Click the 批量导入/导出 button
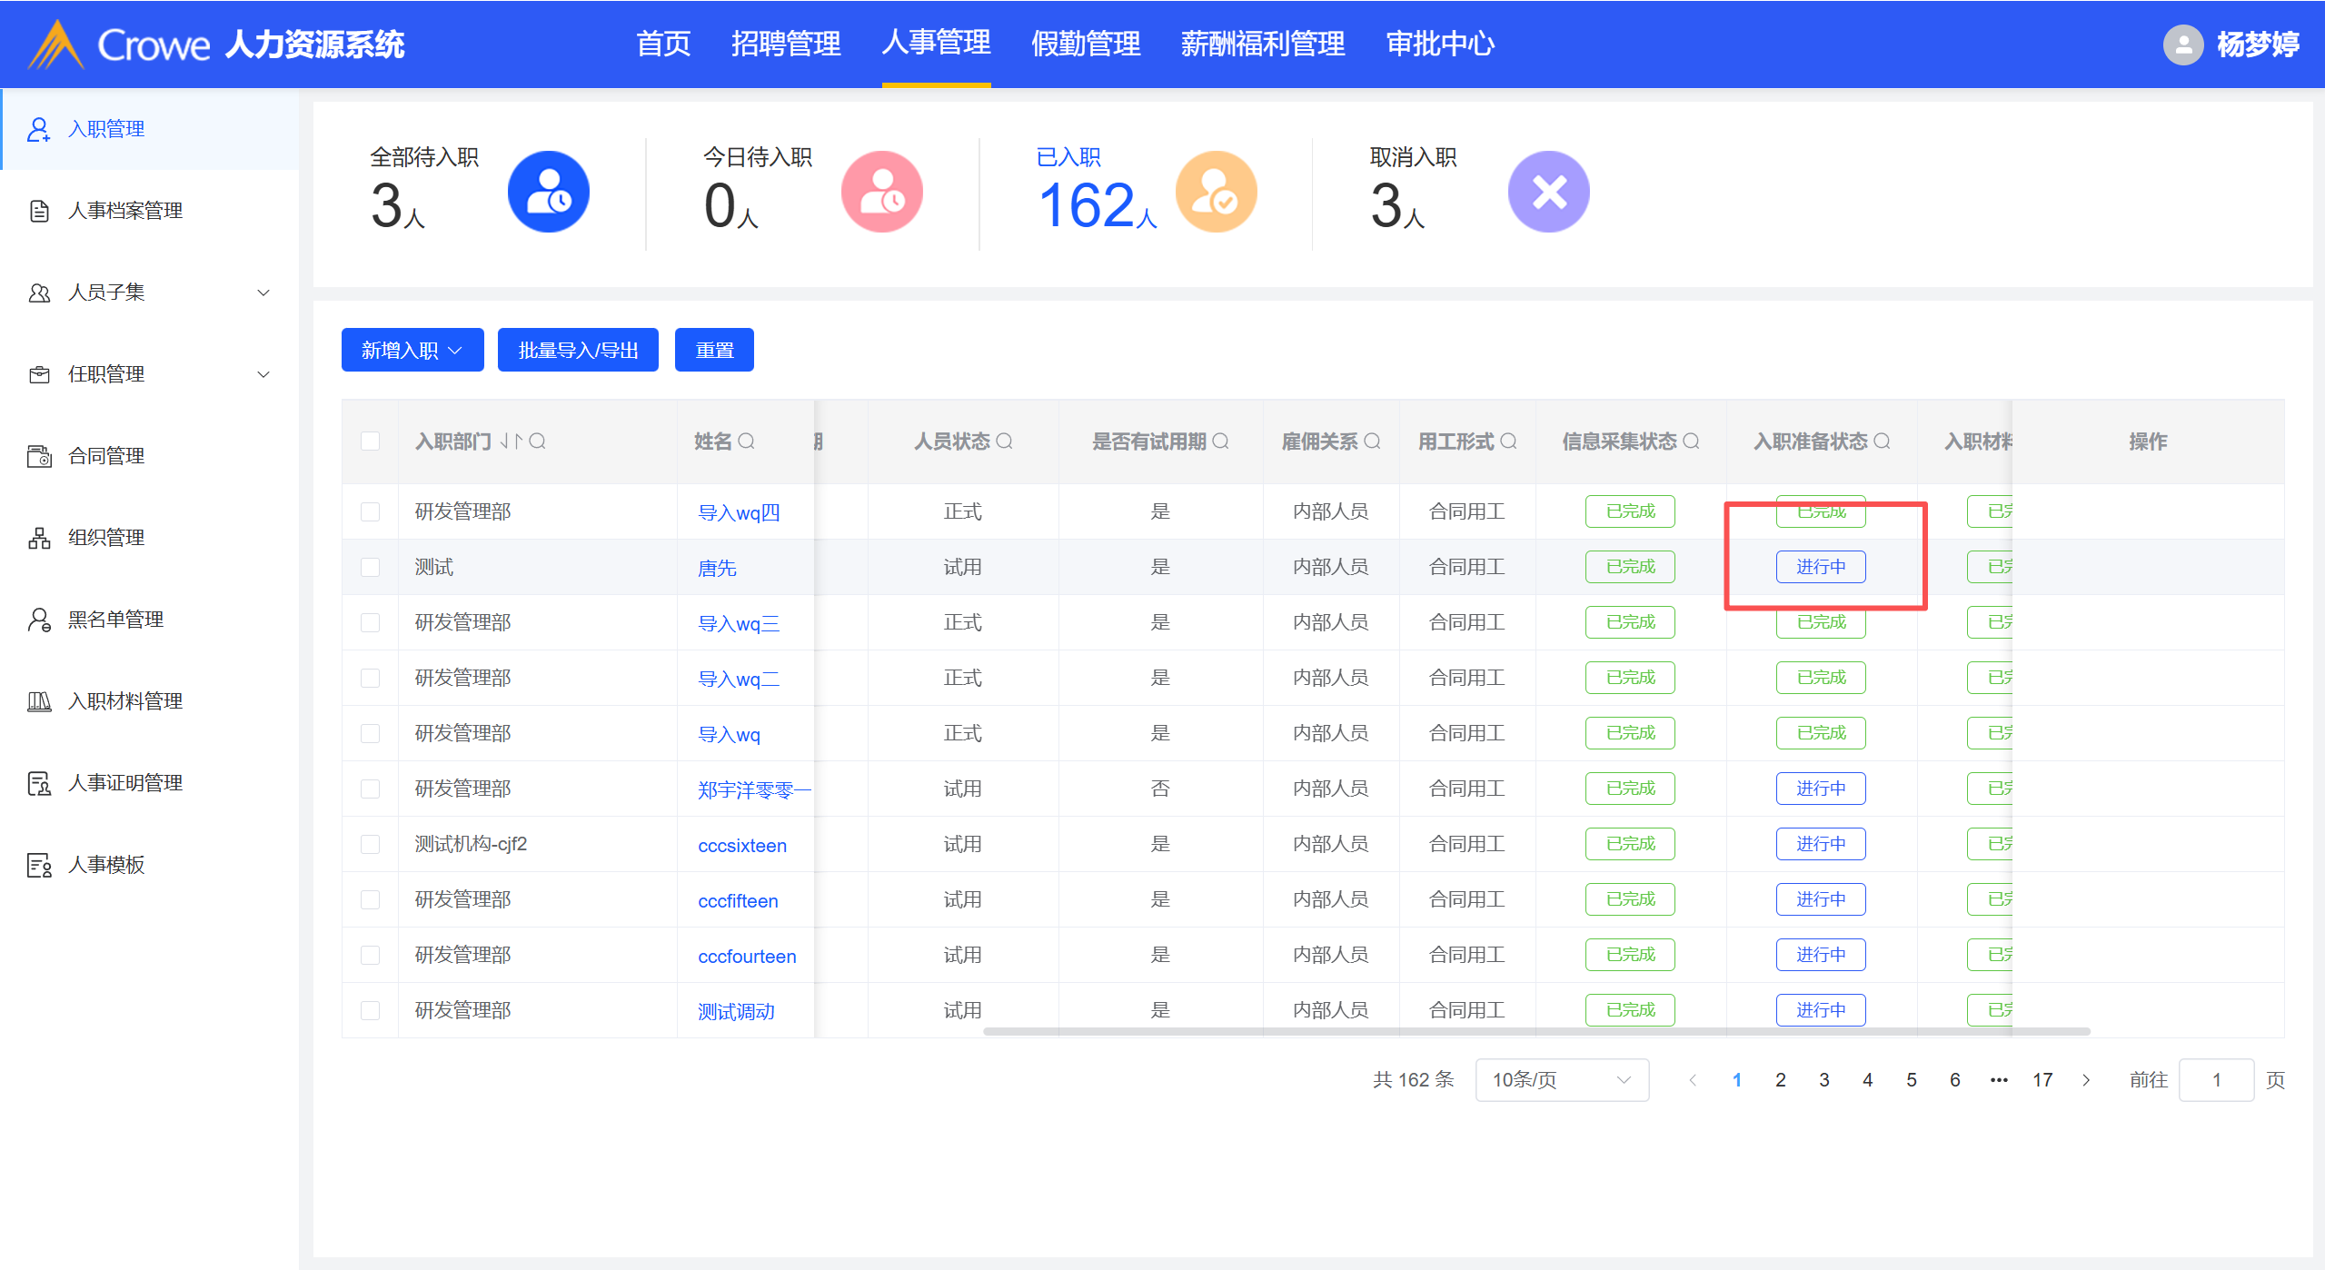 point(578,350)
